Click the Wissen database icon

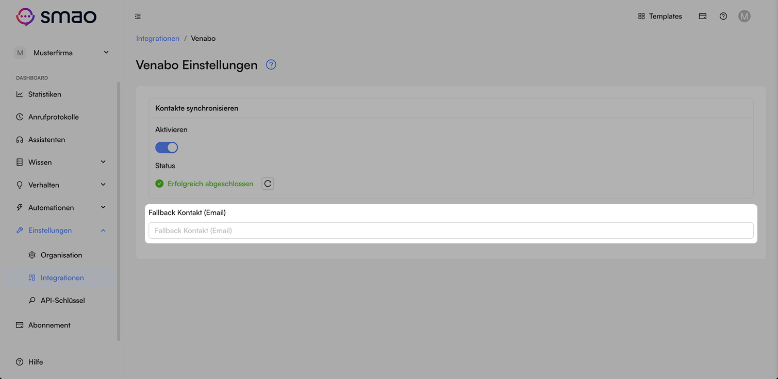[20, 162]
